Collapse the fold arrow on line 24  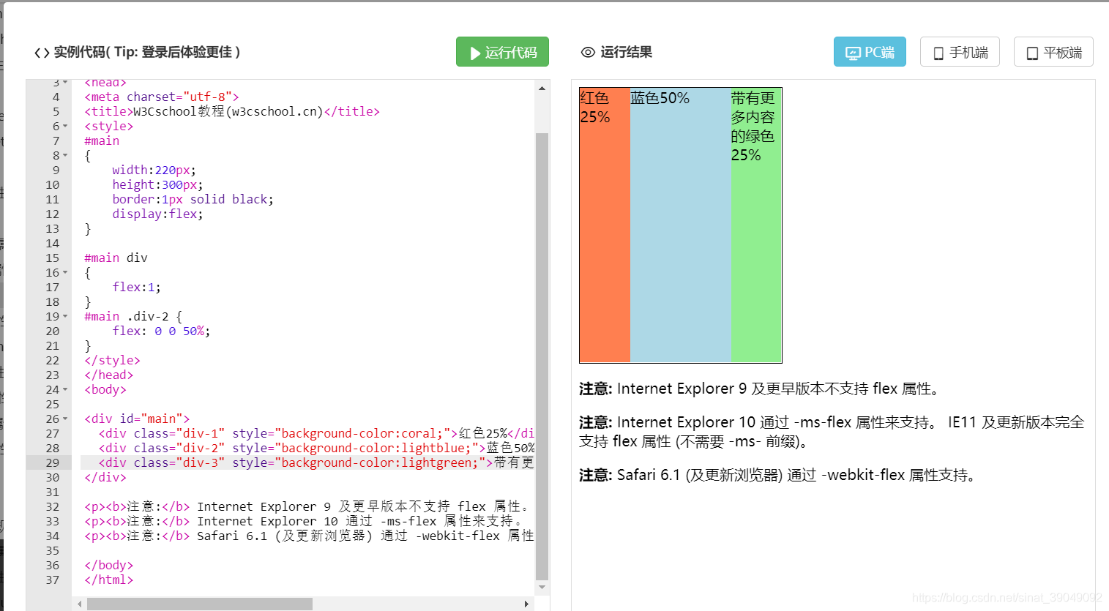pos(65,389)
